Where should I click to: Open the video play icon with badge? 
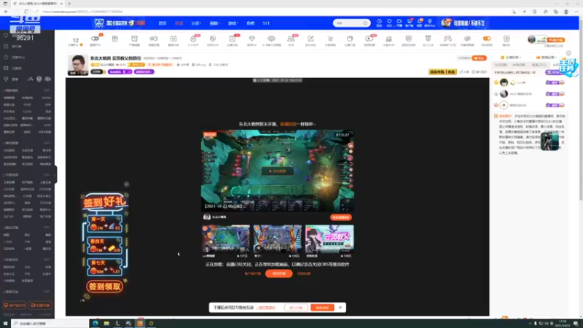coord(369,39)
